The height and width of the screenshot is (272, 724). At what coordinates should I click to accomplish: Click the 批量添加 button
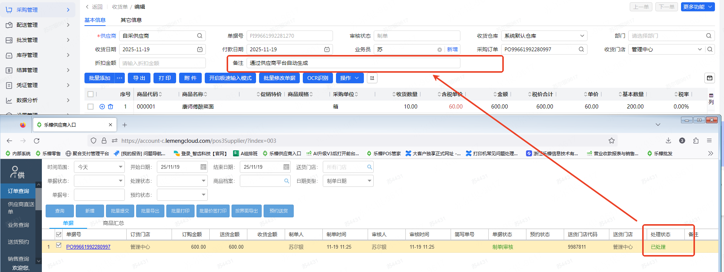coord(100,78)
